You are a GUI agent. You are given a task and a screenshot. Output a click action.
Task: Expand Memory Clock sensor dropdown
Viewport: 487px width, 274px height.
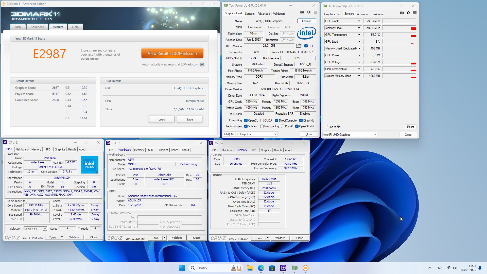coord(359,28)
